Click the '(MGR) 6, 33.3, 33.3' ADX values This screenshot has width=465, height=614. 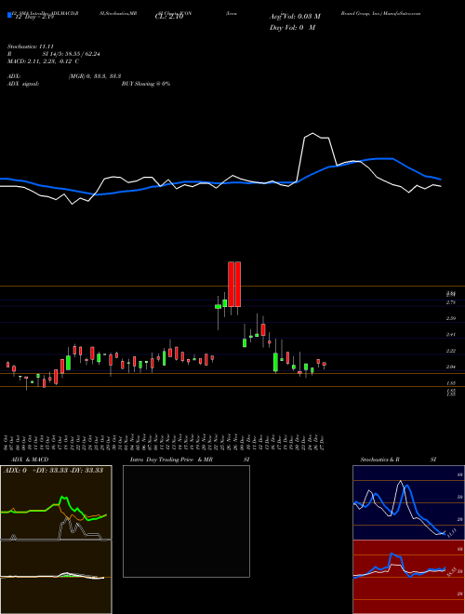[95, 76]
